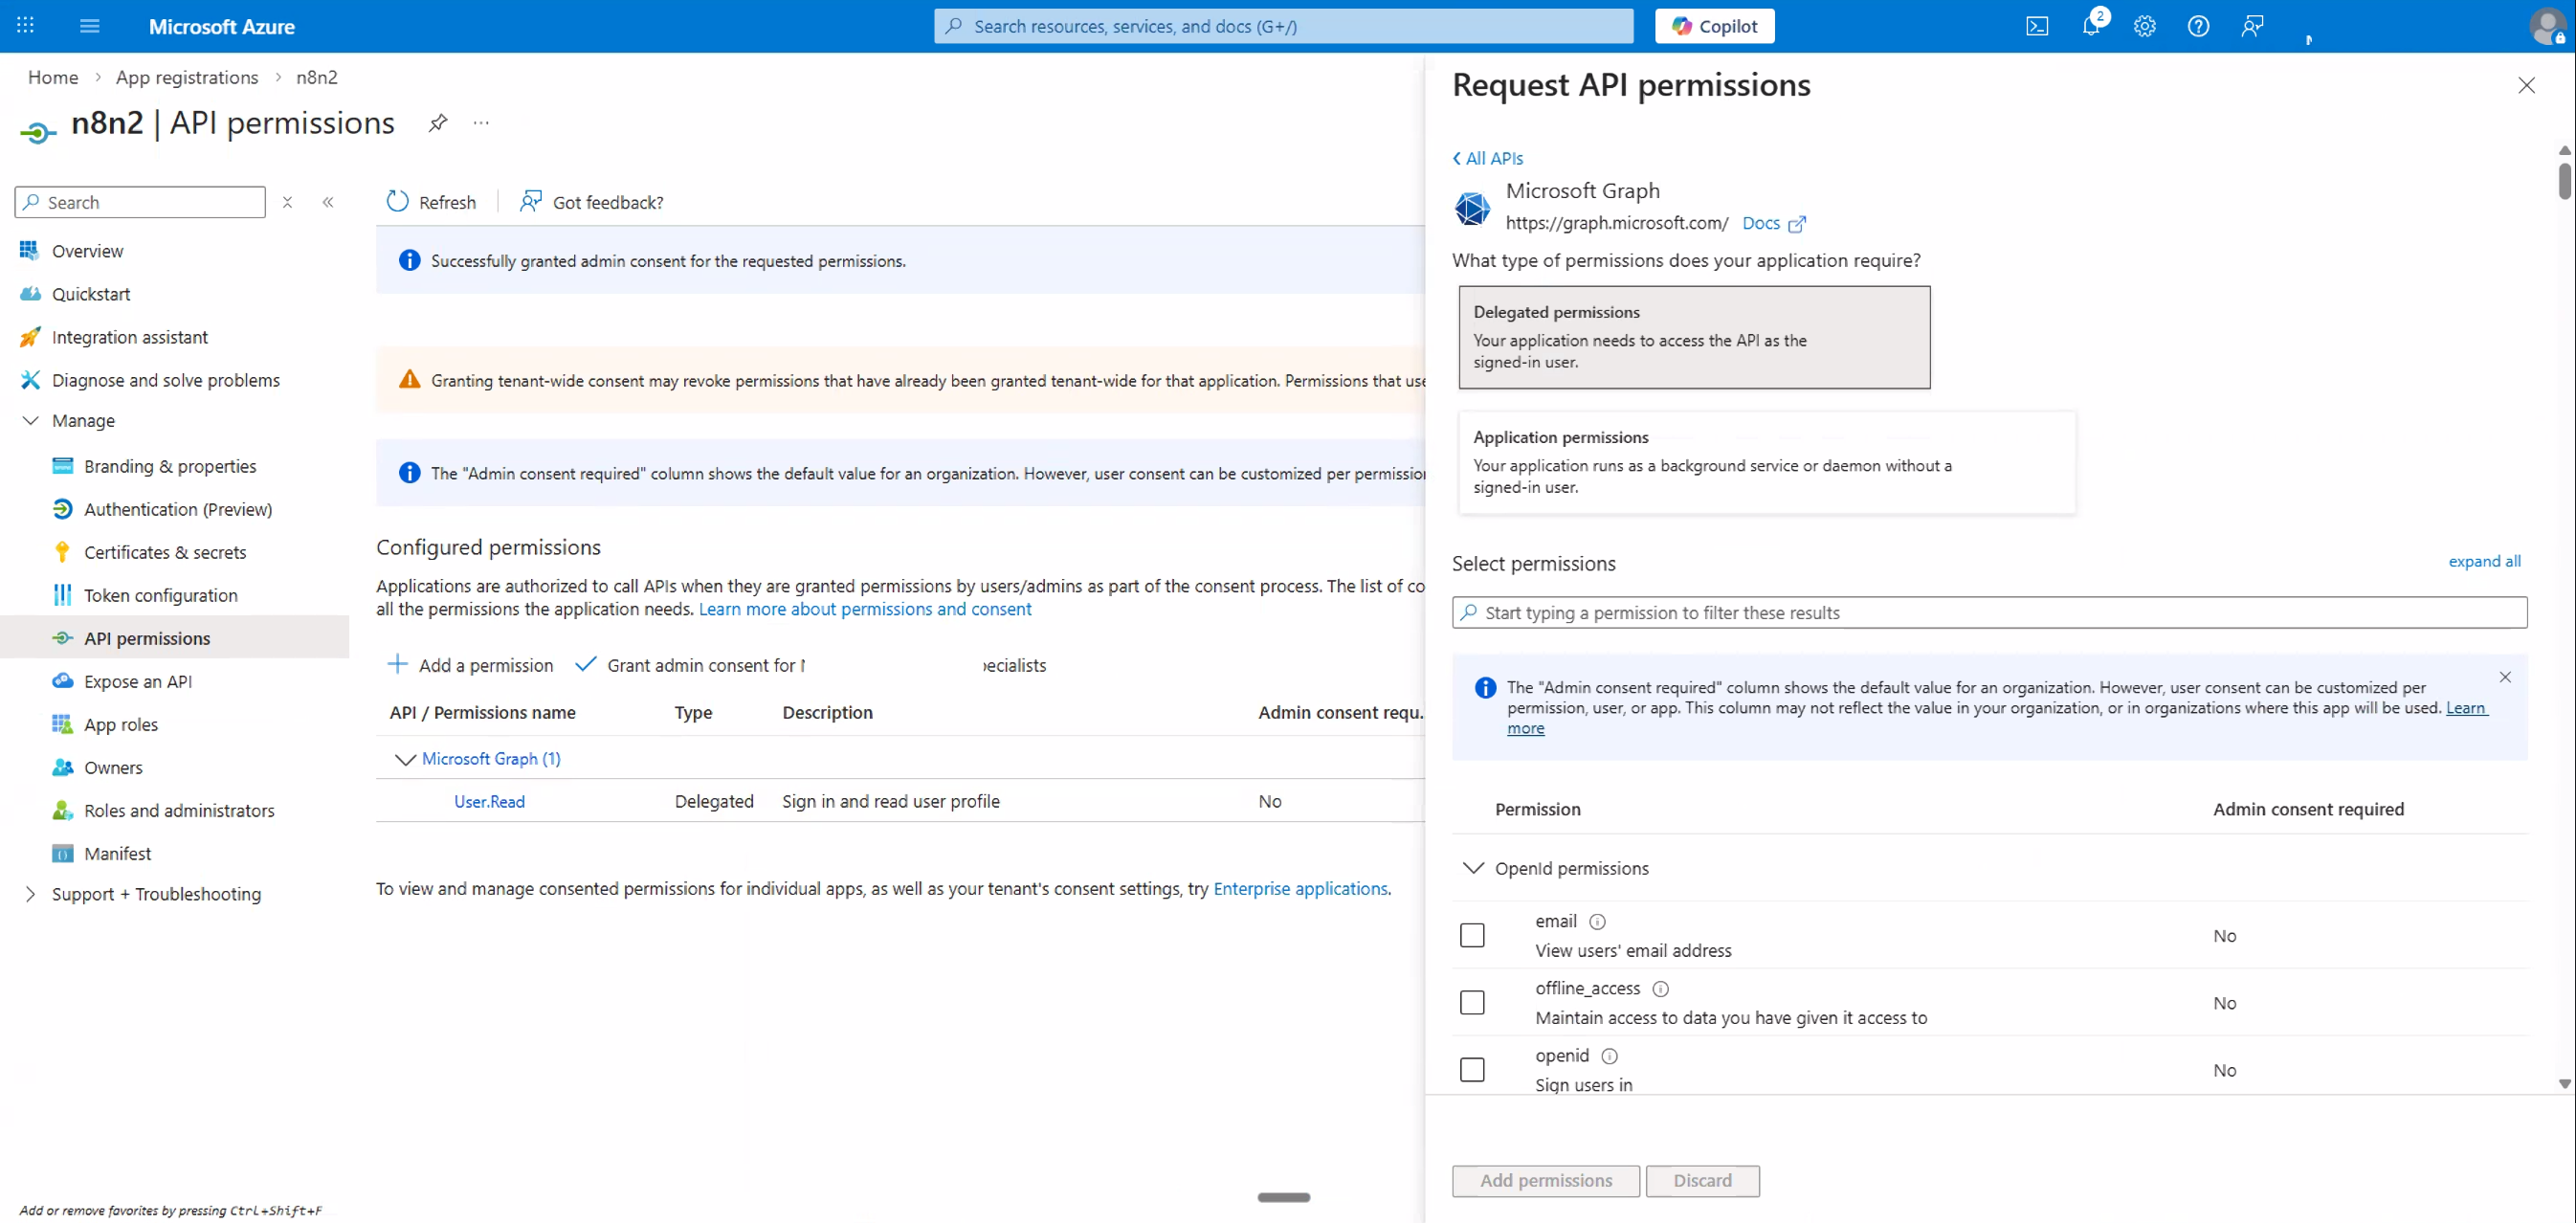Click the Add permissions button
The width and height of the screenshot is (2576, 1223).
1544,1180
